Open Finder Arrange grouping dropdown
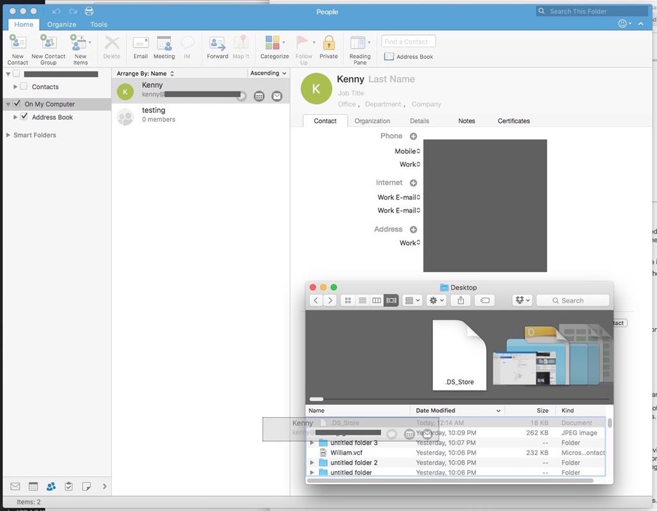Image resolution: width=657 pixels, height=511 pixels. (413, 300)
